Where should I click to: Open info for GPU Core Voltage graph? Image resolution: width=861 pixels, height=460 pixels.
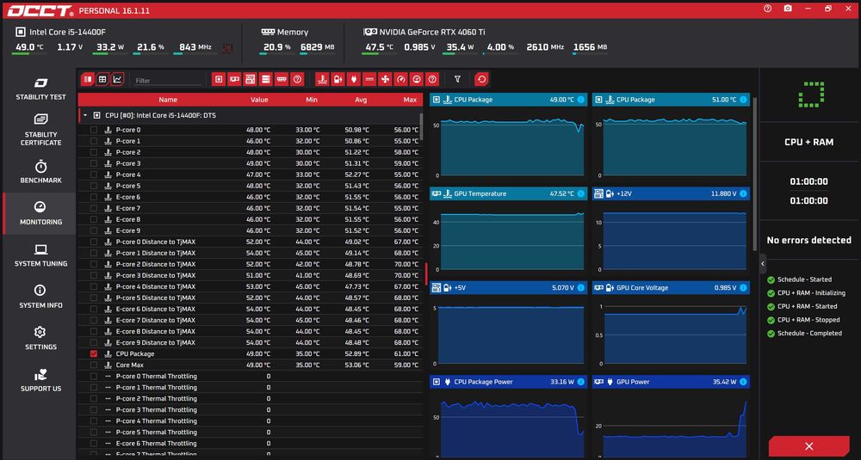(x=743, y=288)
